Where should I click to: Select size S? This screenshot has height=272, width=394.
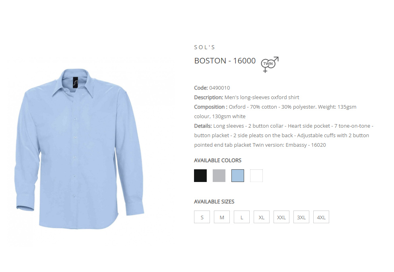[202, 217]
